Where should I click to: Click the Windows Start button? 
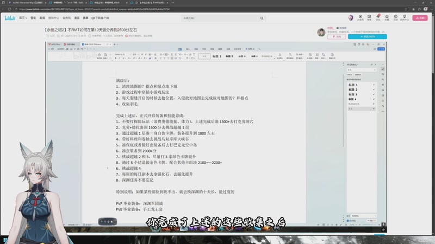(5, 240)
